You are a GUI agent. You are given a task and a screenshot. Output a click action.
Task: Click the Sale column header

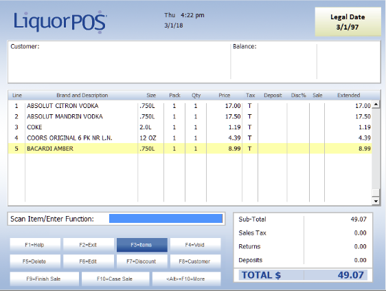coord(317,95)
